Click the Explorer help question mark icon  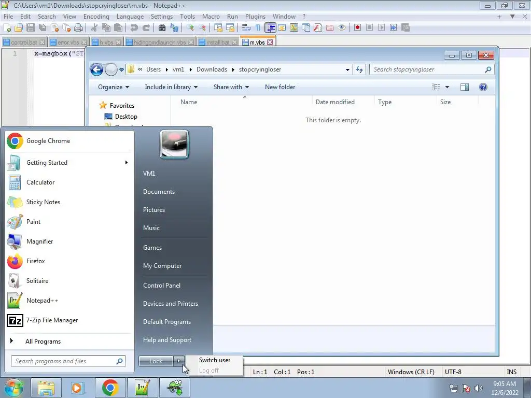[x=483, y=87]
